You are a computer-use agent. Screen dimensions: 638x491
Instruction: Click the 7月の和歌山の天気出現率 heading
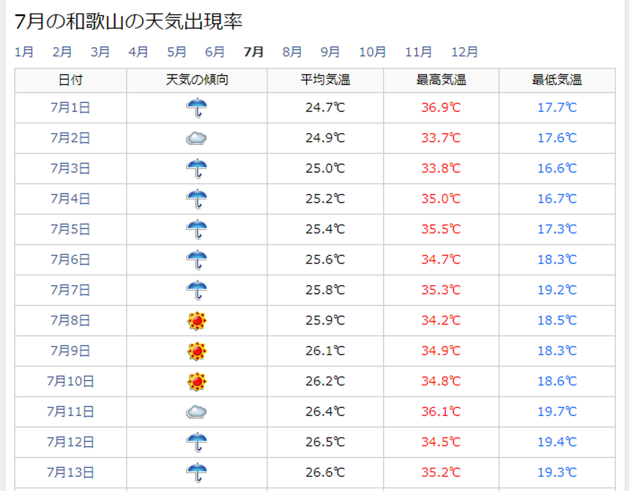pos(128,22)
